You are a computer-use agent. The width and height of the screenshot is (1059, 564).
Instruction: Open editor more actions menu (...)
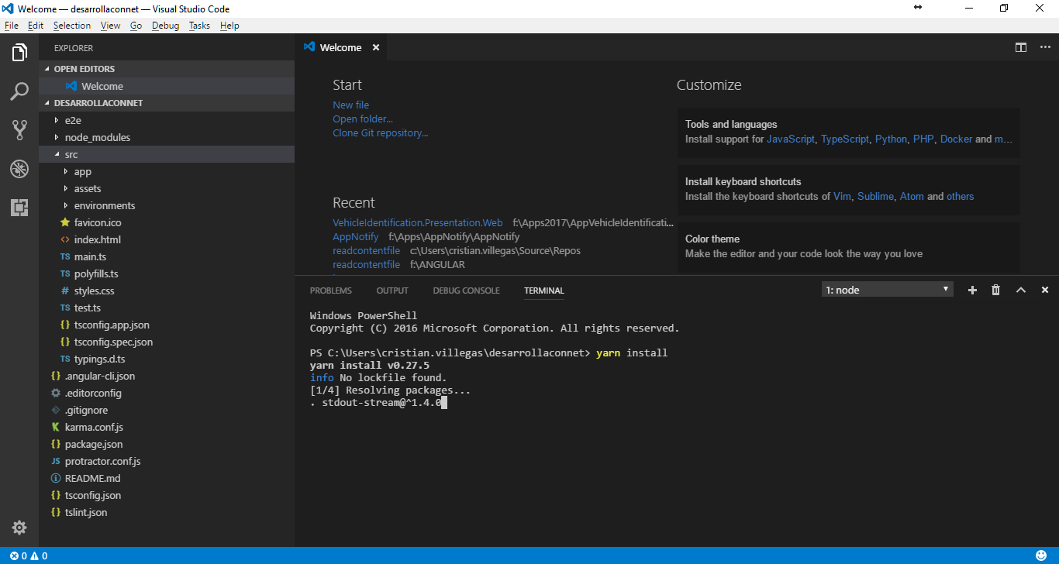click(1044, 47)
